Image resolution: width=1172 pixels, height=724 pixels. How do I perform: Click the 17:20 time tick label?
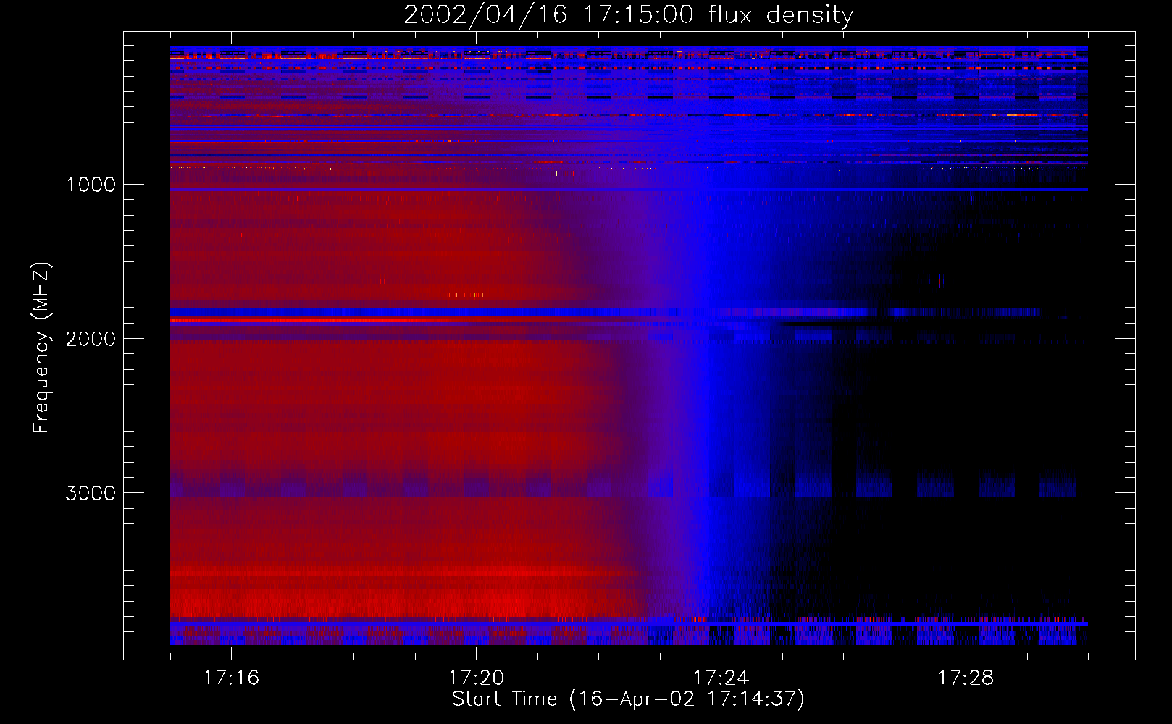coord(476,678)
